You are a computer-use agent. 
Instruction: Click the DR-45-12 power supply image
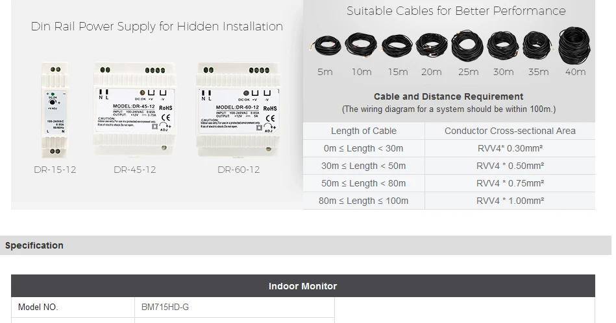(135, 110)
